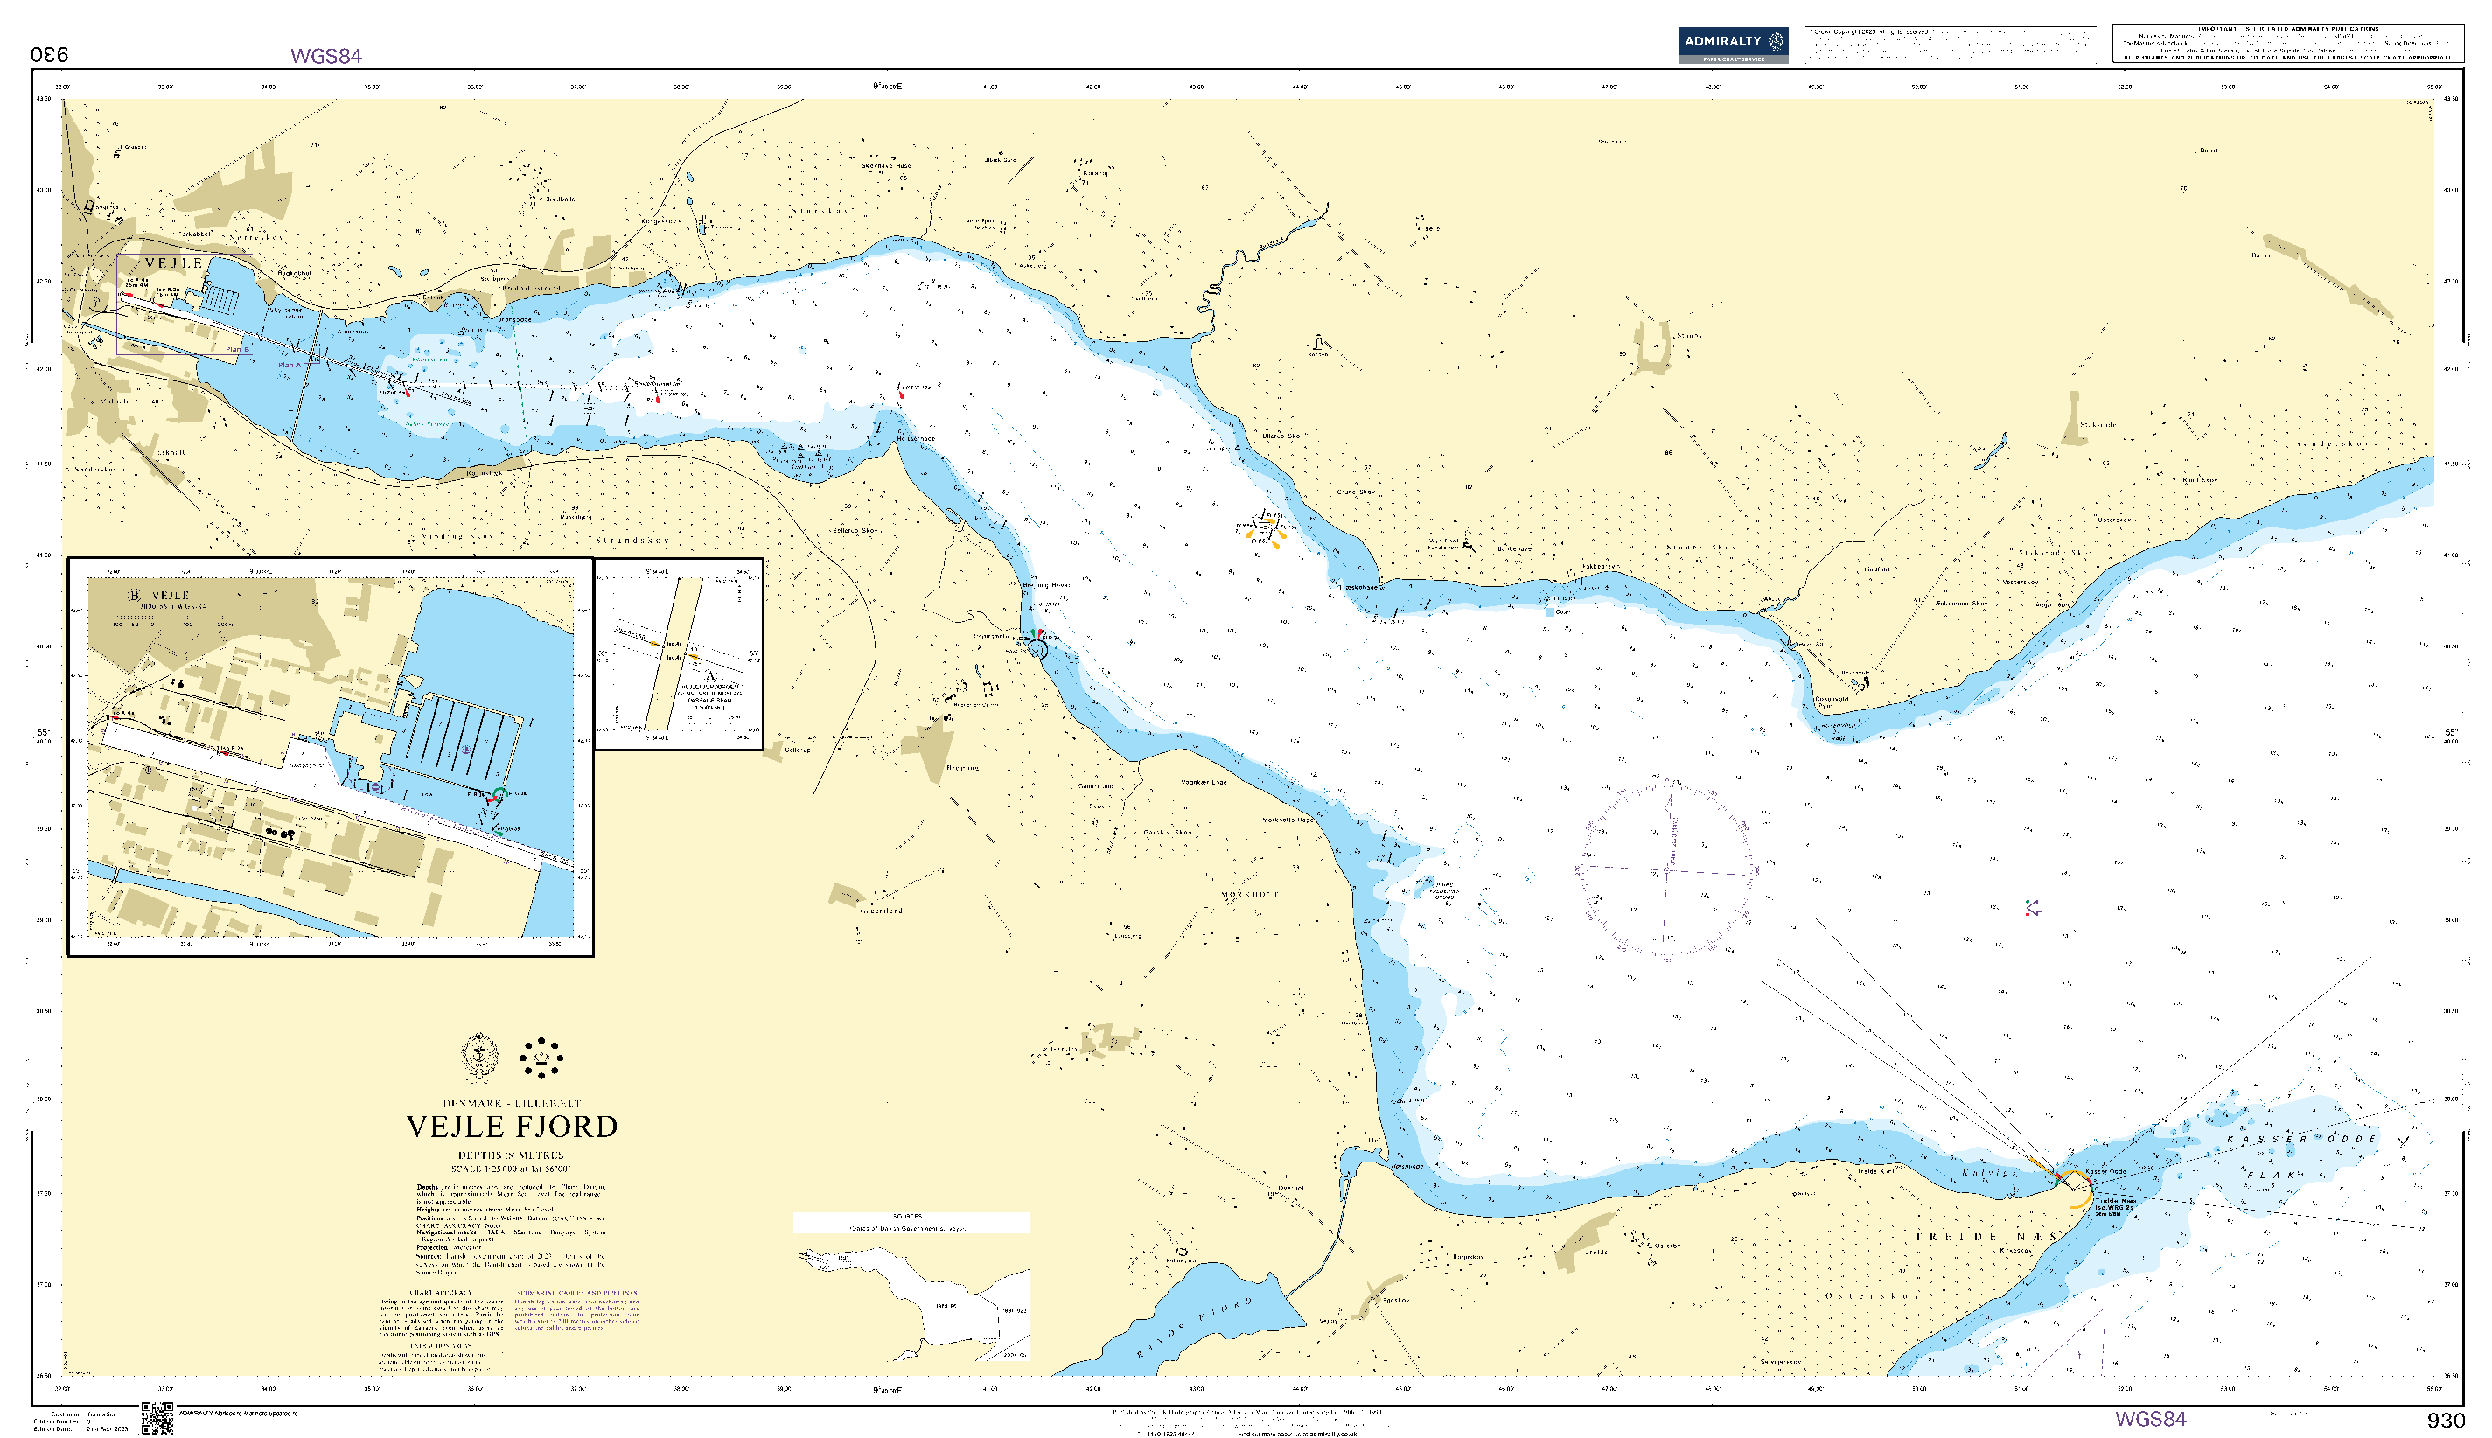Image resolution: width=2492 pixels, height=1438 pixels.
Task: Click the important Admiralty publications notice box
Action: coord(2287,44)
